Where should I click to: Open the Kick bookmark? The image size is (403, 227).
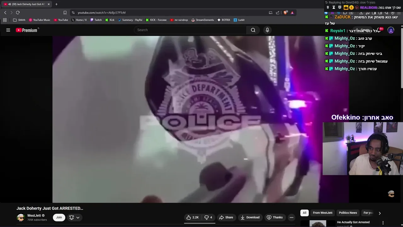[110, 20]
